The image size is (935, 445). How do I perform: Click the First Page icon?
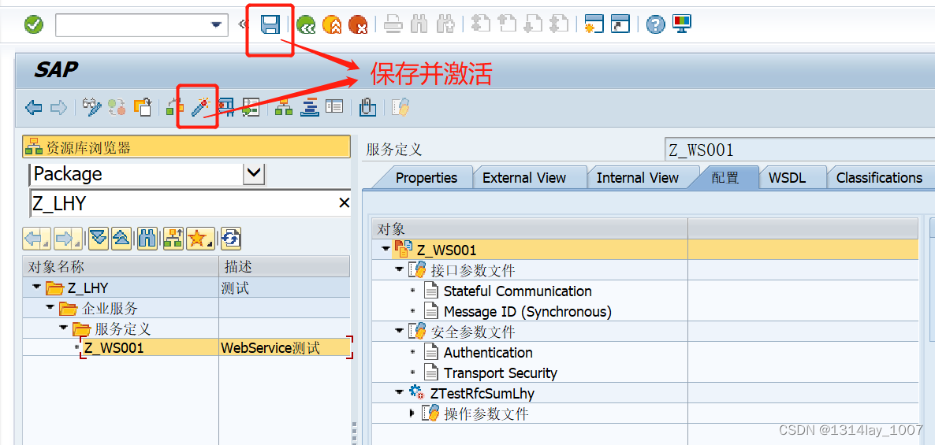(x=481, y=24)
